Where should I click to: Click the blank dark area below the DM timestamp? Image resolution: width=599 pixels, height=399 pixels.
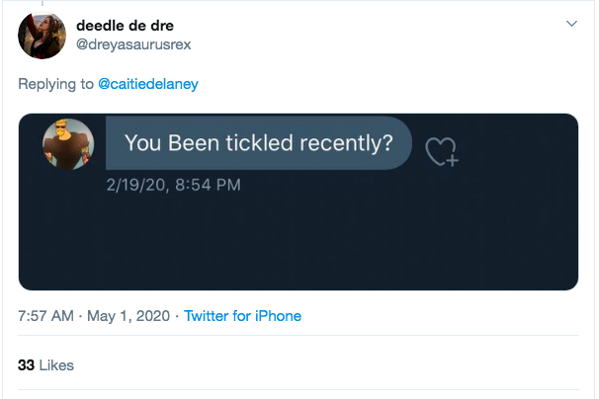point(299,242)
